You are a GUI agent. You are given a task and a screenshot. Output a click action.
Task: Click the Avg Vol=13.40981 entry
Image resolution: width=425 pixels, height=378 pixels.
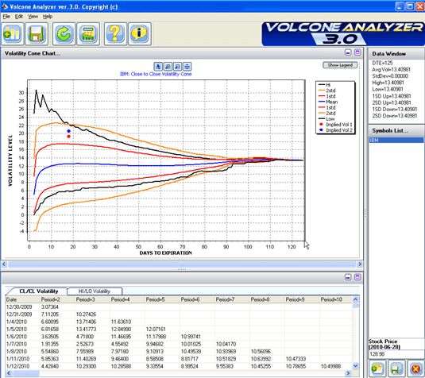click(391, 70)
